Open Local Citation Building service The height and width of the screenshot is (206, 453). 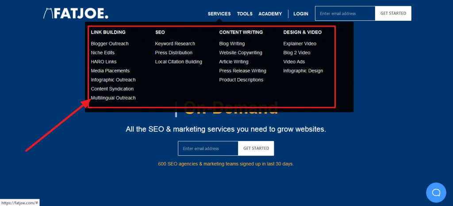tap(179, 62)
